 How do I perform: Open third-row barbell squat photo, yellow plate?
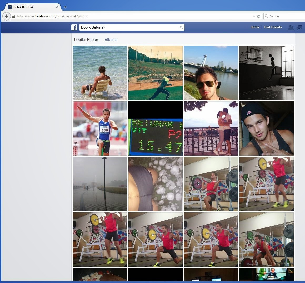click(x=267, y=184)
